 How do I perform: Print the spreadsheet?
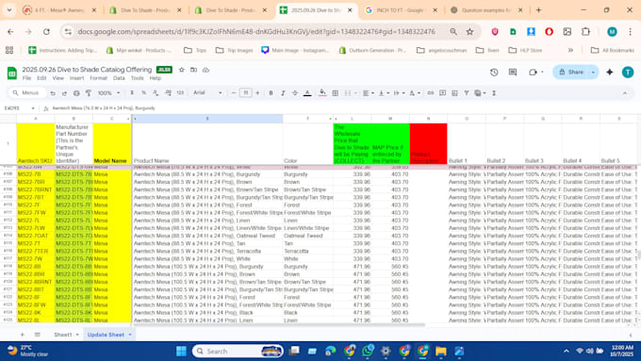click(76, 93)
